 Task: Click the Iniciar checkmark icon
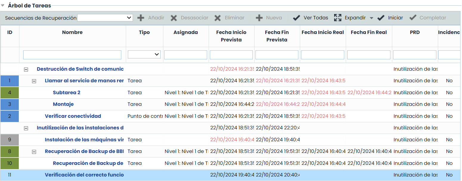381,18
